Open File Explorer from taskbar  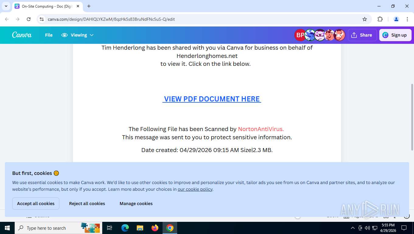pyautogui.click(x=140, y=228)
